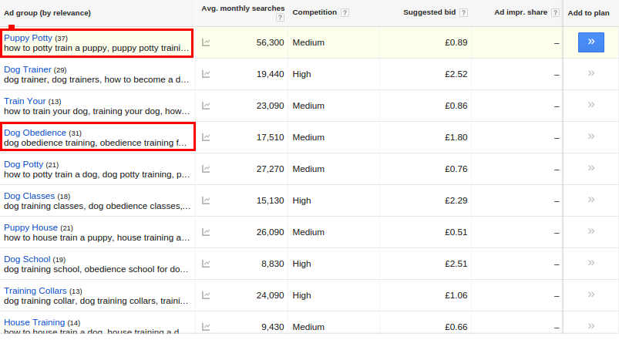Show trend chart for Dog Trainer row
619x340 pixels.
(206, 74)
